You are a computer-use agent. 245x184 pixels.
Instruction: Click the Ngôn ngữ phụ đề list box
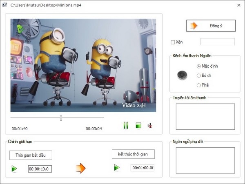(x=205, y=160)
